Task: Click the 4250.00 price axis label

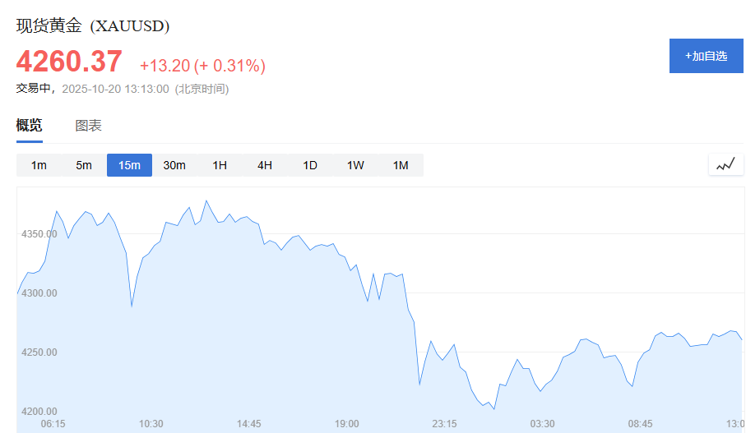Action: (39, 352)
